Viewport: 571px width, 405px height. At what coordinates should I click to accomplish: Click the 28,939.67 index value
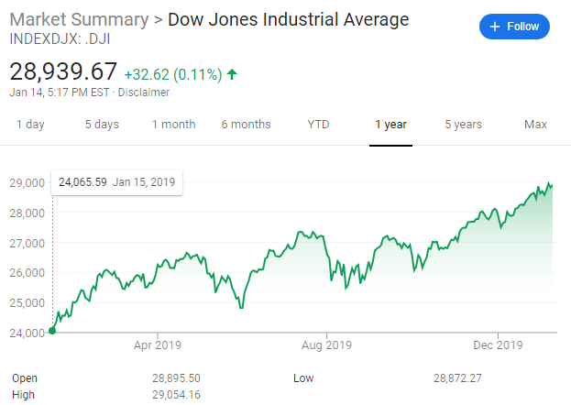(x=63, y=71)
